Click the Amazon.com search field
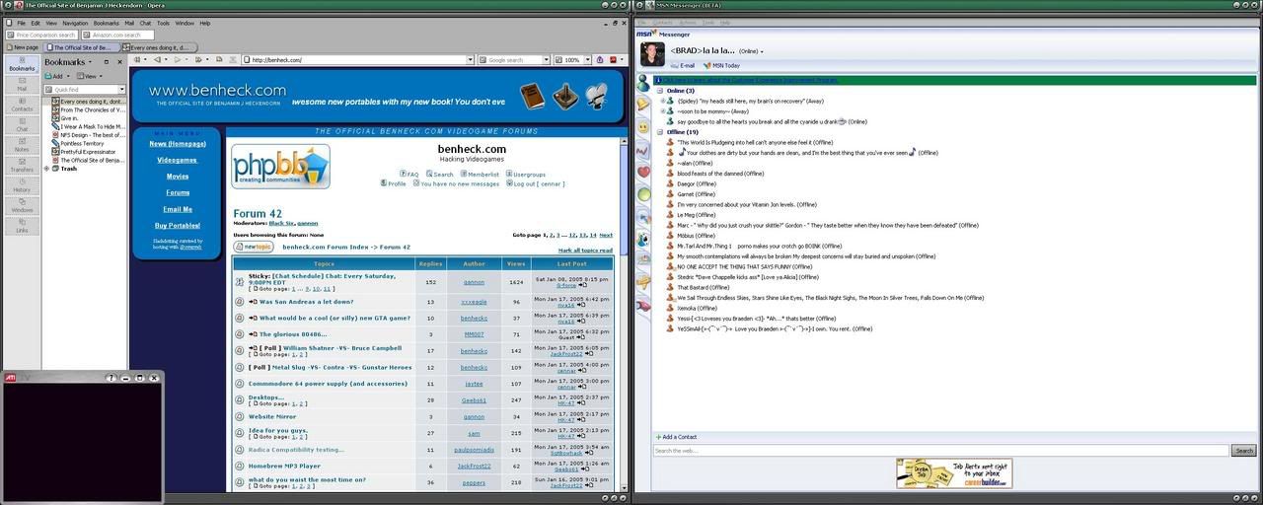The height and width of the screenshot is (505, 1263). (117, 35)
